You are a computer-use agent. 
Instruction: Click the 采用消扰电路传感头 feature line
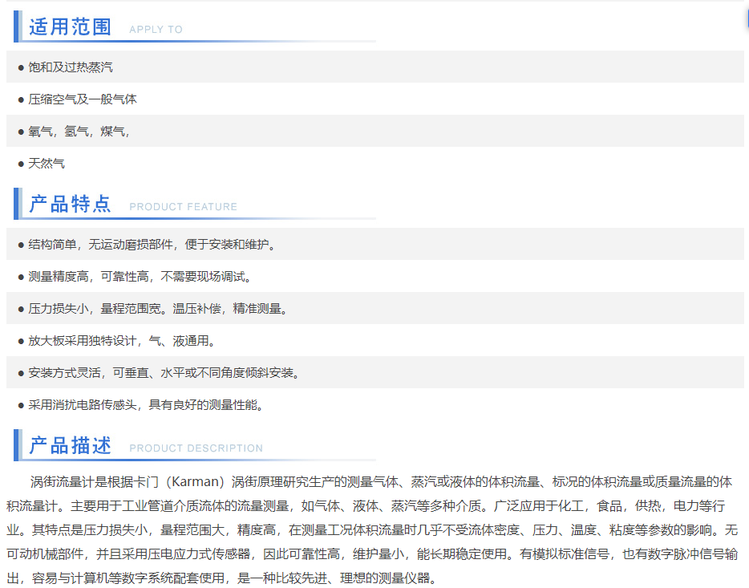[x=146, y=405]
